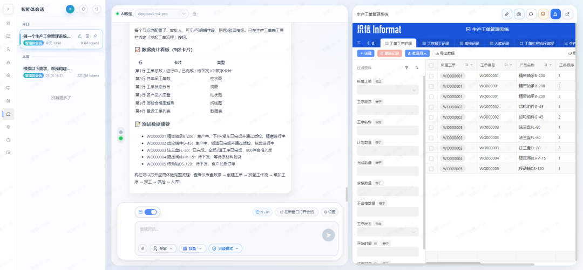Open the AI model dropdown deepseek-v4-pro
Image resolution: width=583 pixels, height=270 pixels.
point(162,13)
